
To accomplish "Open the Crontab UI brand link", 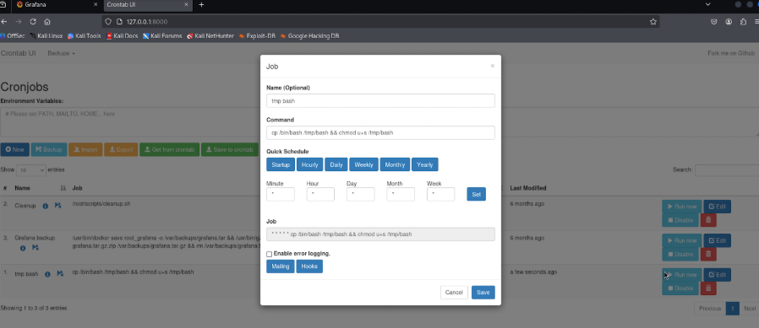I will [18, 53].
